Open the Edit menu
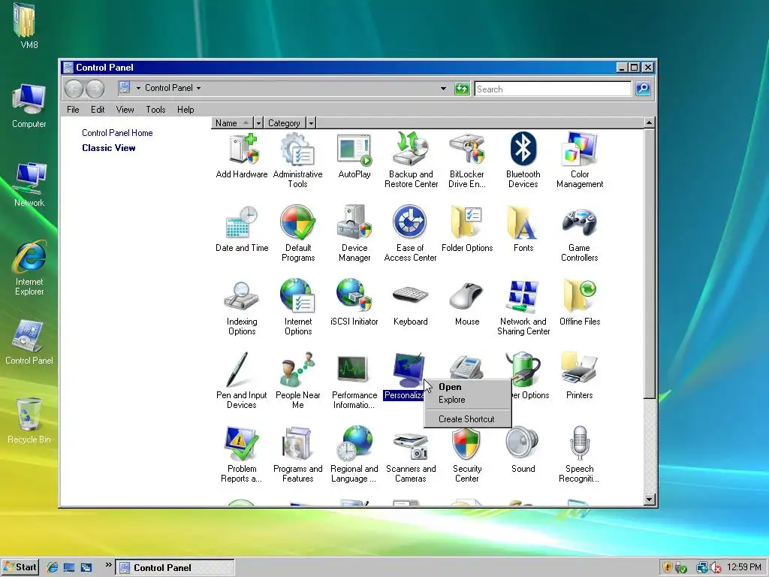The width and height of the screenshot is (769, 577). 98,110
